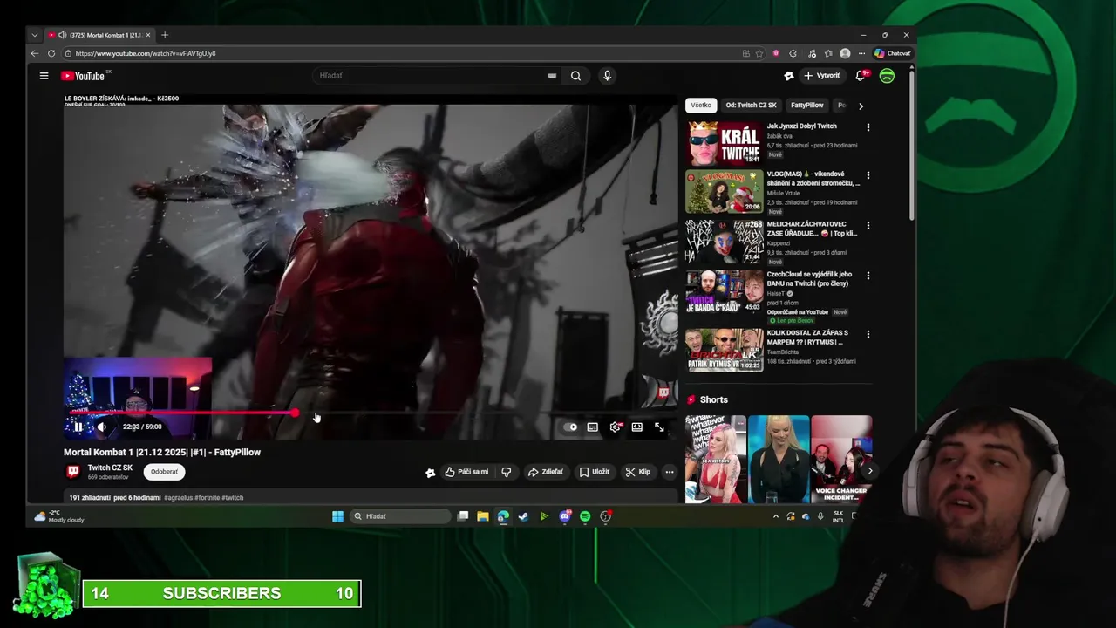This screenshot has width=1116, height=628.
Task: Show hidden tray icons with the chevron
Action: (x=775, y=516)
